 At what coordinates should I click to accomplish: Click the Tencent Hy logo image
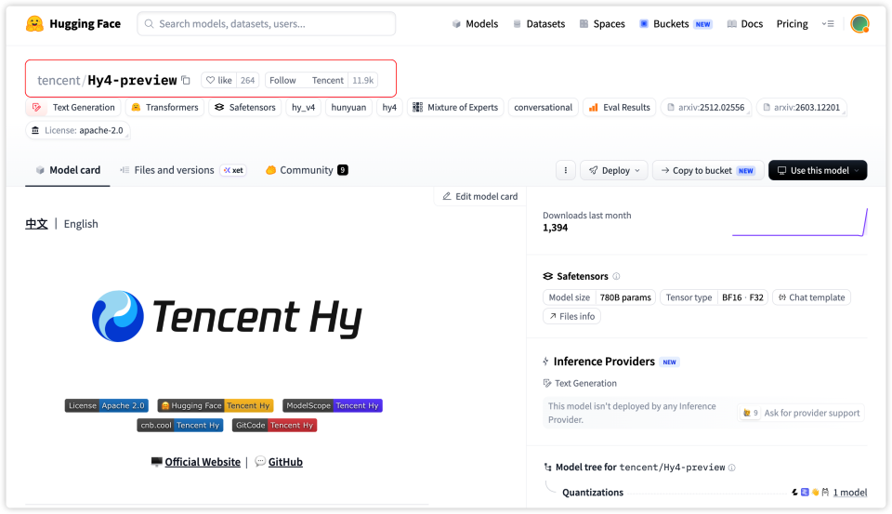[x=227, y=316]
